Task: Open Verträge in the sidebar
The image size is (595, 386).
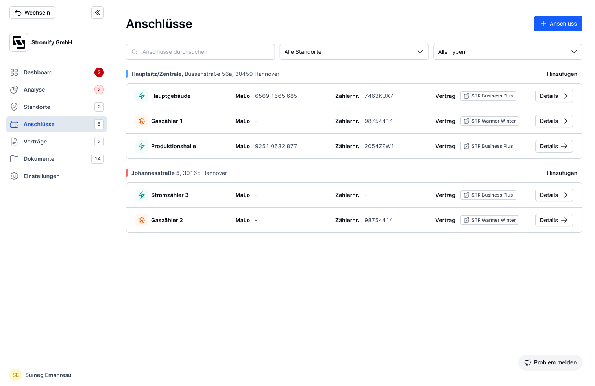Action: [57, 142]
